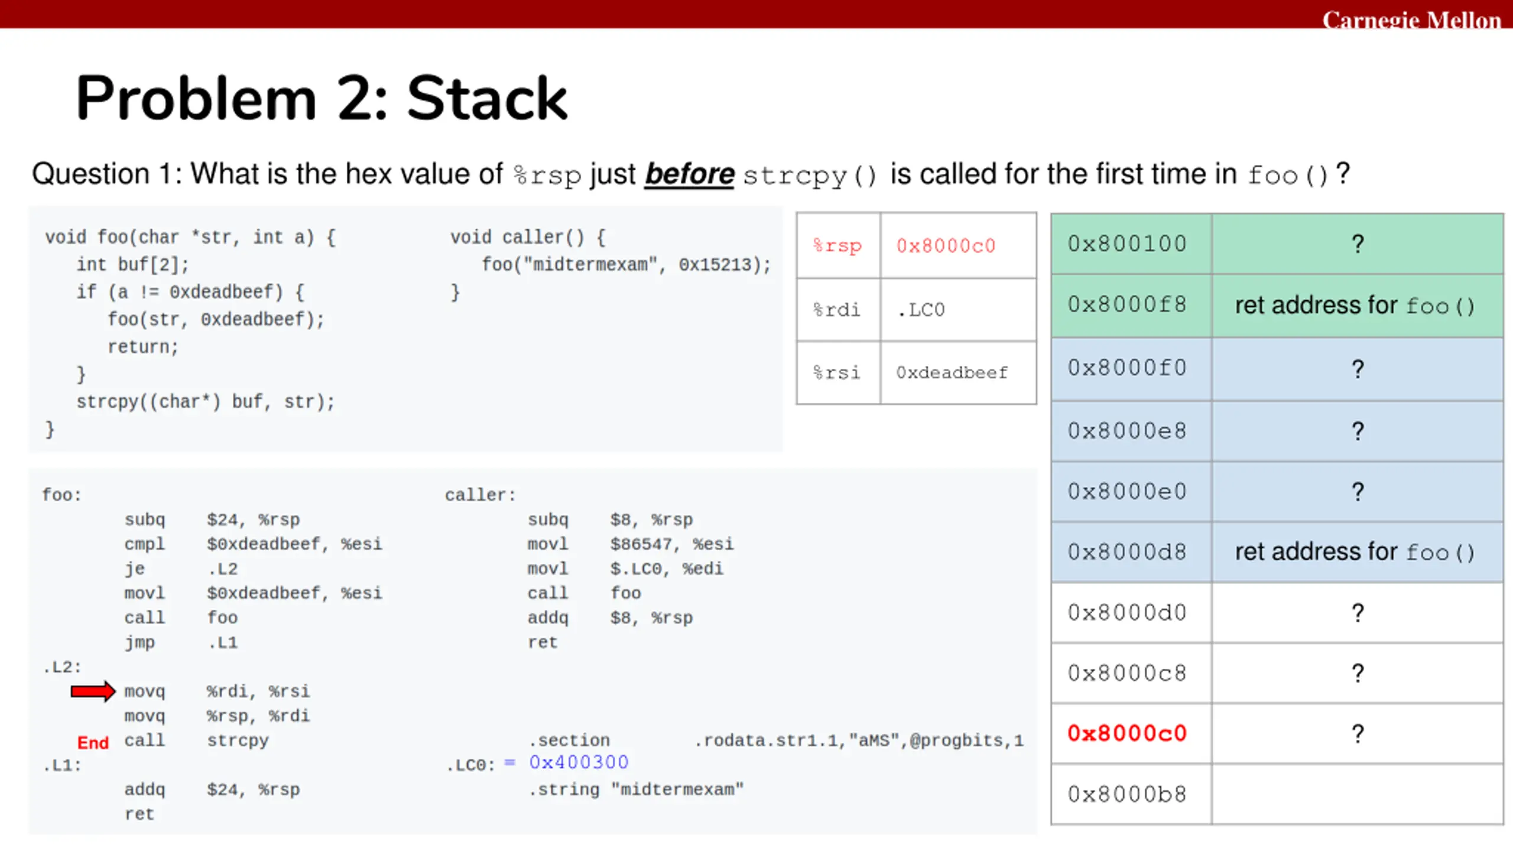This screenshot has width=1513, height=851.
Task: Click the Problem 2: Stack title
Action: click(x=322, y=98)
